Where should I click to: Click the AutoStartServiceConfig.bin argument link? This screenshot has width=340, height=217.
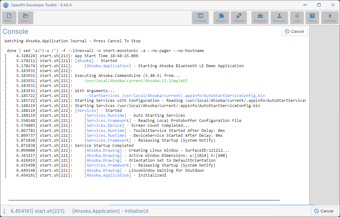(175, 96)
